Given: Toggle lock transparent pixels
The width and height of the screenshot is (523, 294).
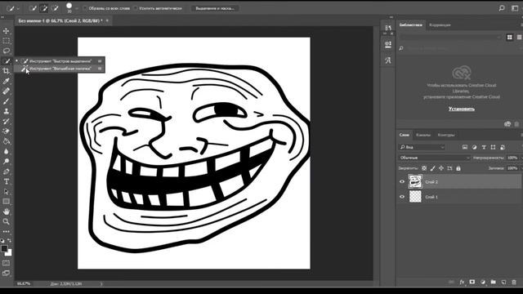Looking at the screenshot, I should coord(424,168).
